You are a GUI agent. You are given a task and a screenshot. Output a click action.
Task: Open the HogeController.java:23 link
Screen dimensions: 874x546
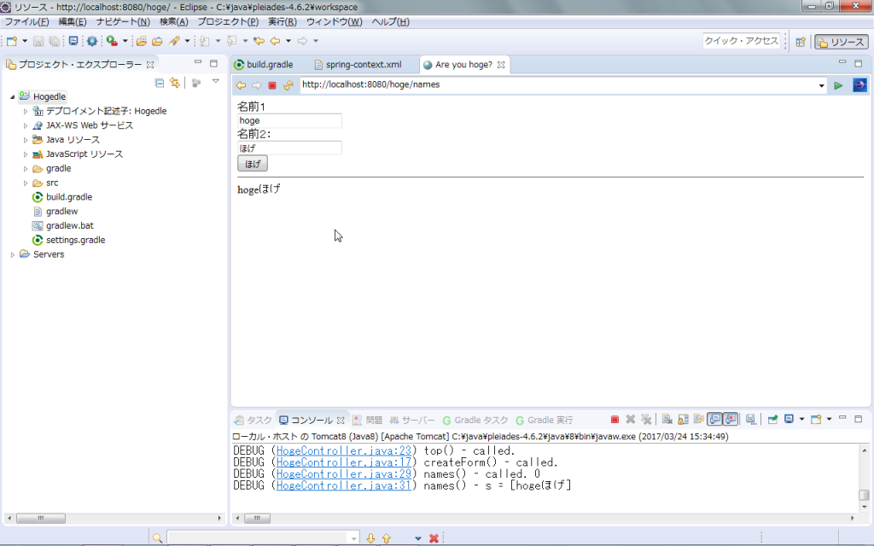coord(343,450)
